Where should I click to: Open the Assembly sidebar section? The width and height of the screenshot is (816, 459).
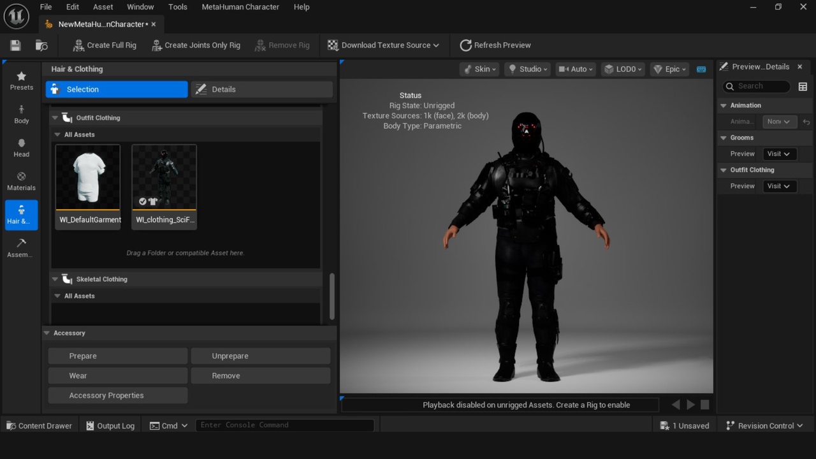[22, 249]
